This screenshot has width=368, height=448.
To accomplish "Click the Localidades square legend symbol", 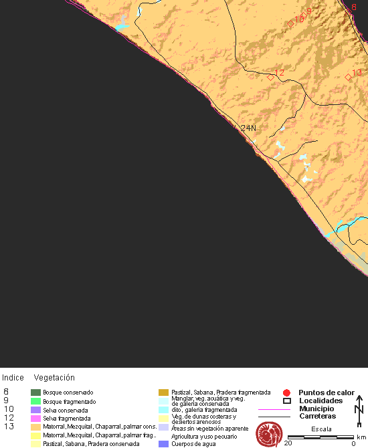I will point(287,401).
